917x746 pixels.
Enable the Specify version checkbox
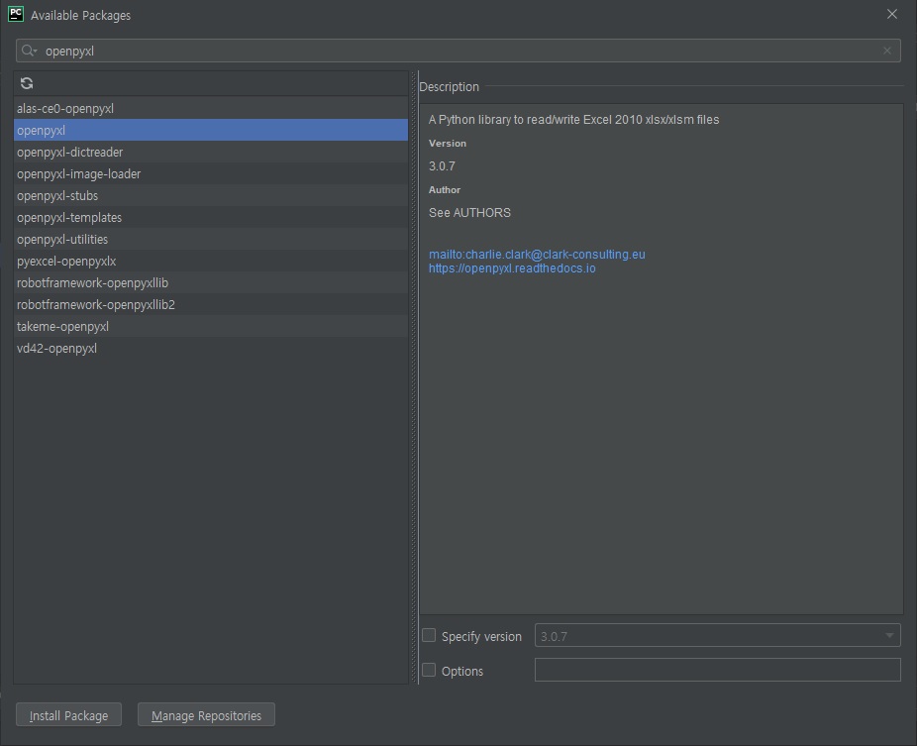[429, 635]
